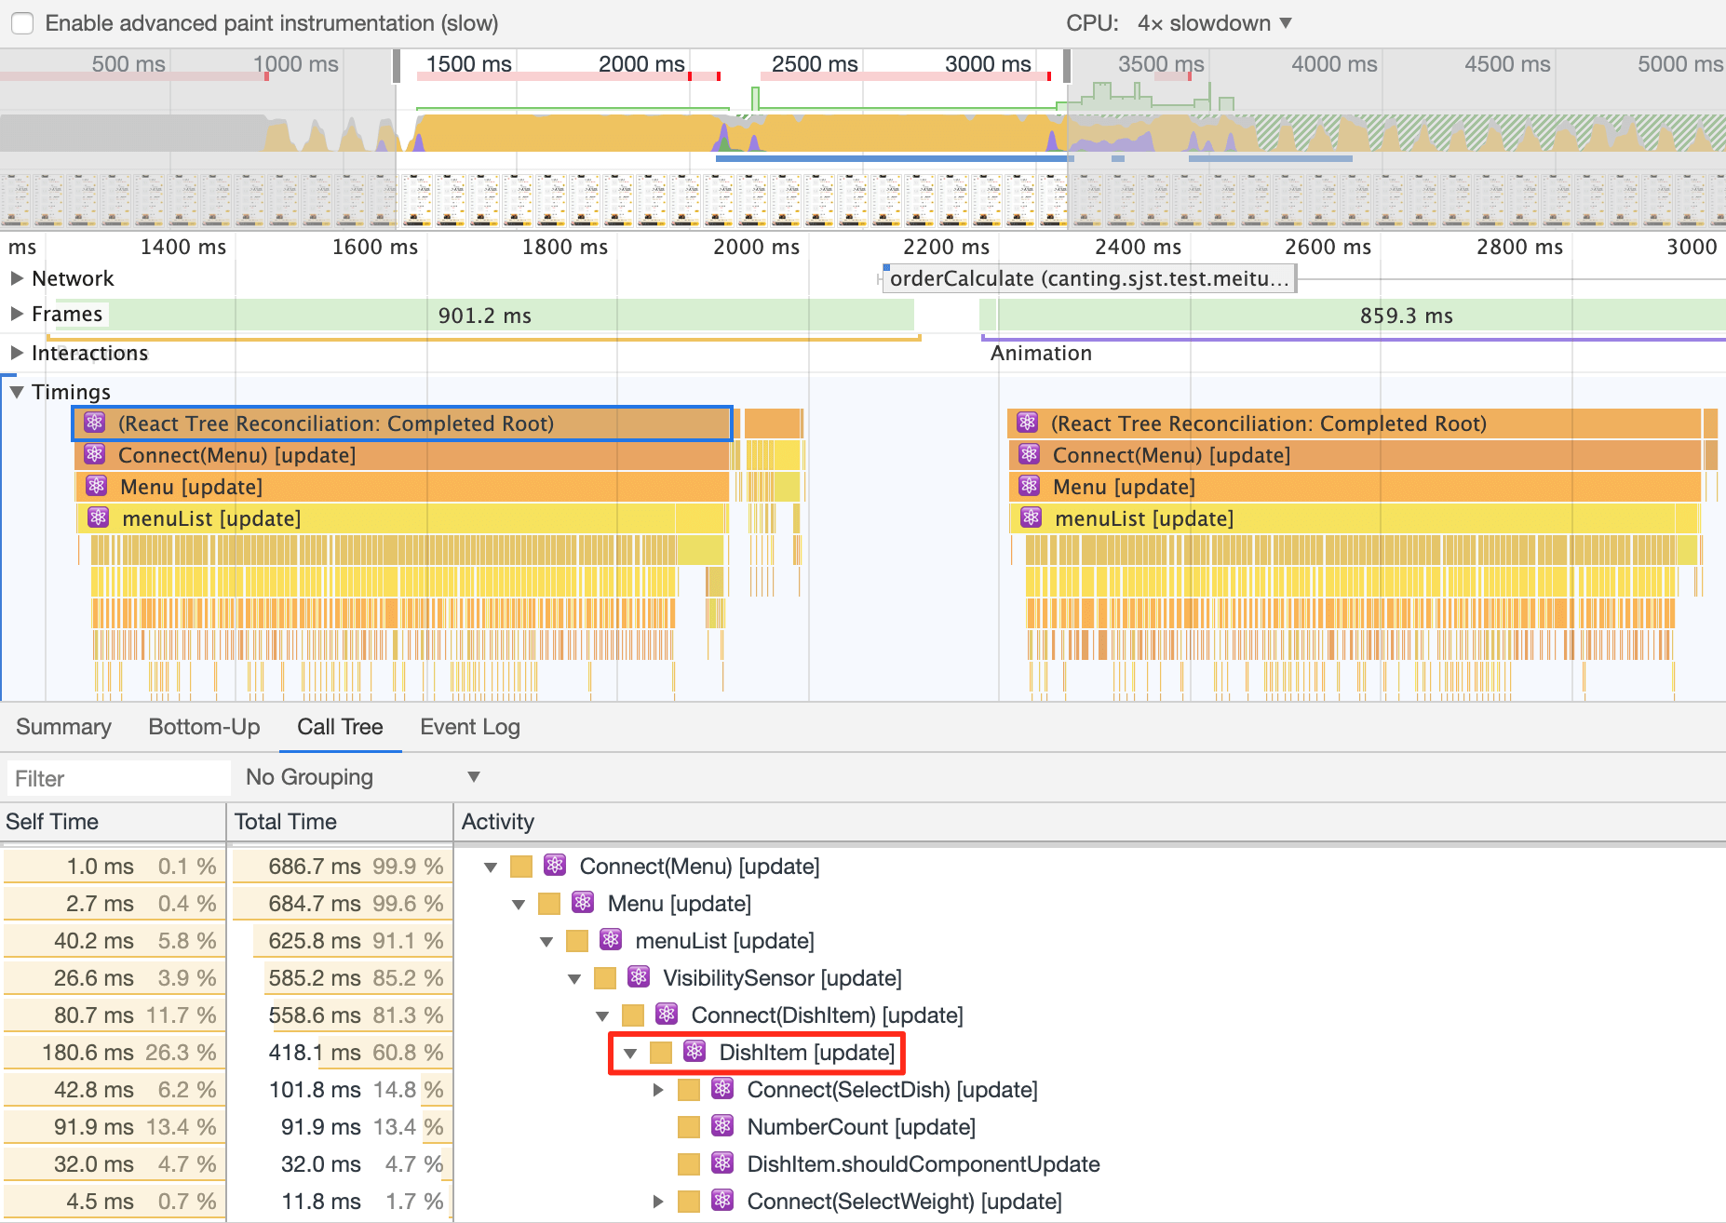Enable advanced paint instrumentation checkbox
The image size is (1726, 1223).
[x=22, y=23]
